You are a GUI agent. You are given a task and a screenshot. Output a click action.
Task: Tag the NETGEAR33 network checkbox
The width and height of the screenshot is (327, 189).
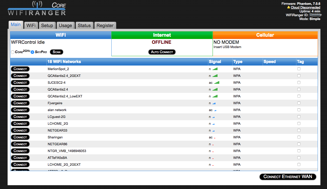(299, 130)
